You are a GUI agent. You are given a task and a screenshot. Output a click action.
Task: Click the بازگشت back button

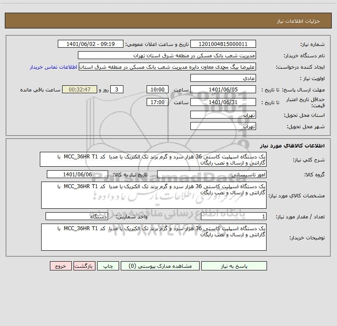[84, 266]
